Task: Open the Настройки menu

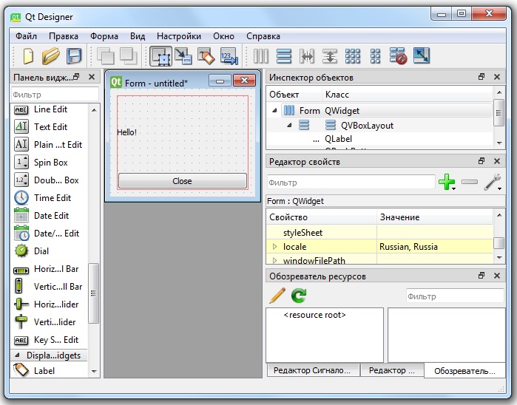Action: click(x=179, y=36)
